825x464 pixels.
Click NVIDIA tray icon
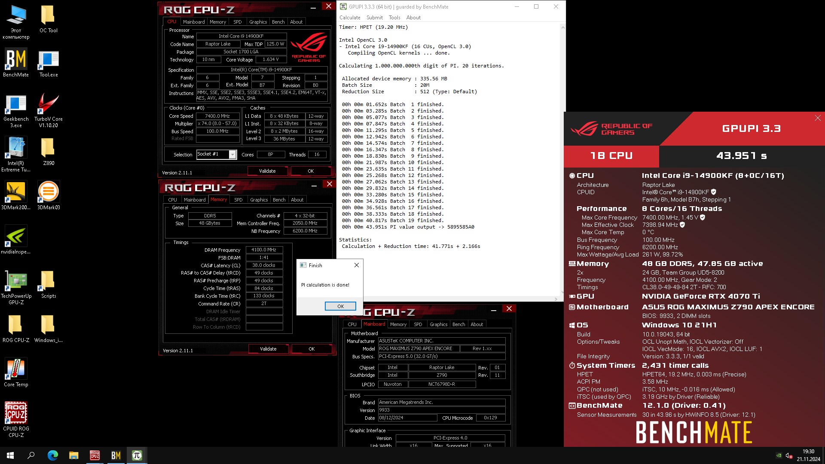coord(779,456)
